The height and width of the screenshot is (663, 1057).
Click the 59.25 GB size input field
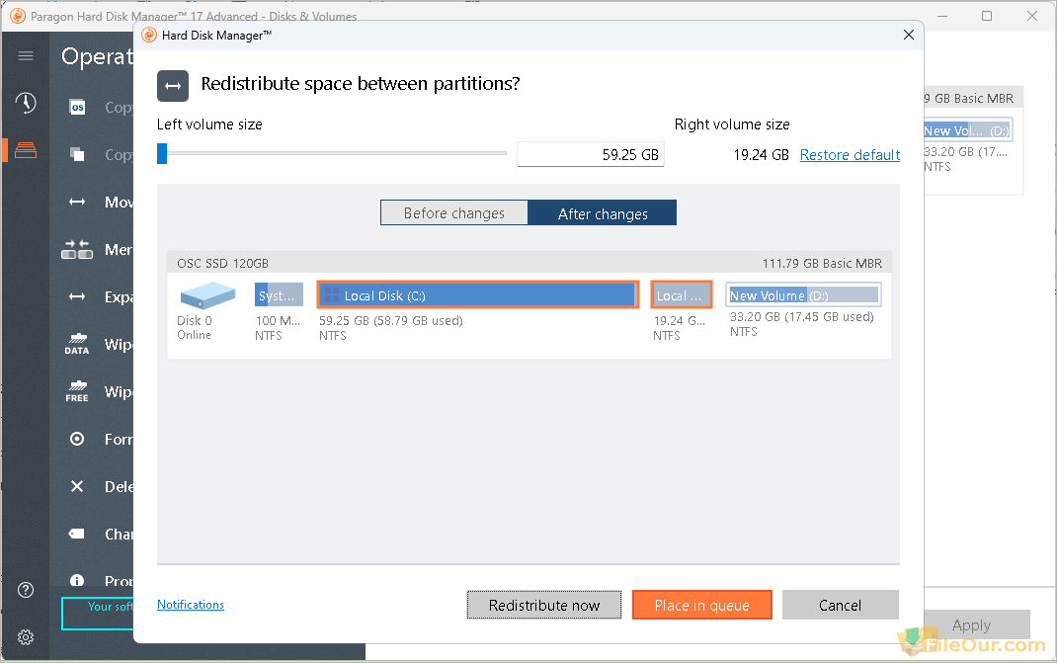pyautogui.click(x=591, y=154)
